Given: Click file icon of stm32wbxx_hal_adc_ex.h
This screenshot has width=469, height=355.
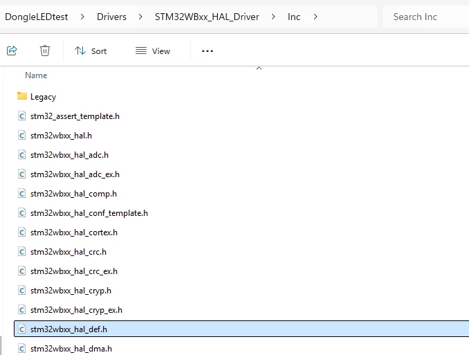Looking at the screenshot, I should [22, 174].
